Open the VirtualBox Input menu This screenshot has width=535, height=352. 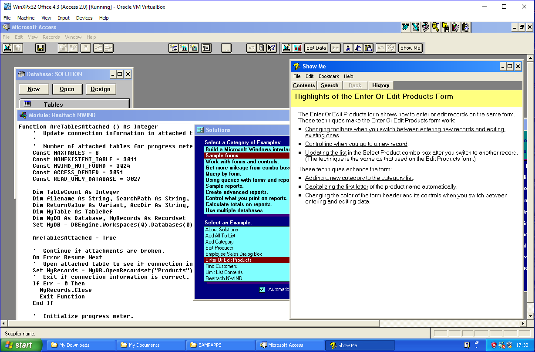click(x=64, y=18)
